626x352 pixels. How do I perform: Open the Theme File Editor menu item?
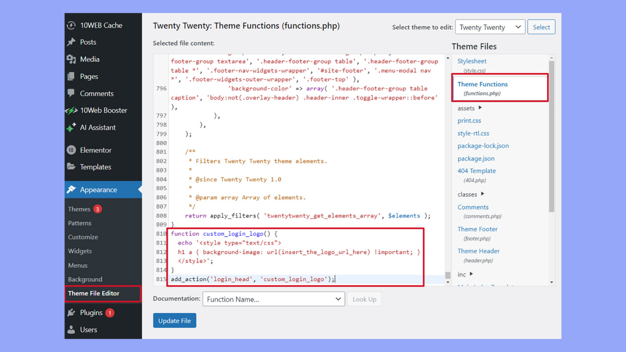tap(93, 293)
